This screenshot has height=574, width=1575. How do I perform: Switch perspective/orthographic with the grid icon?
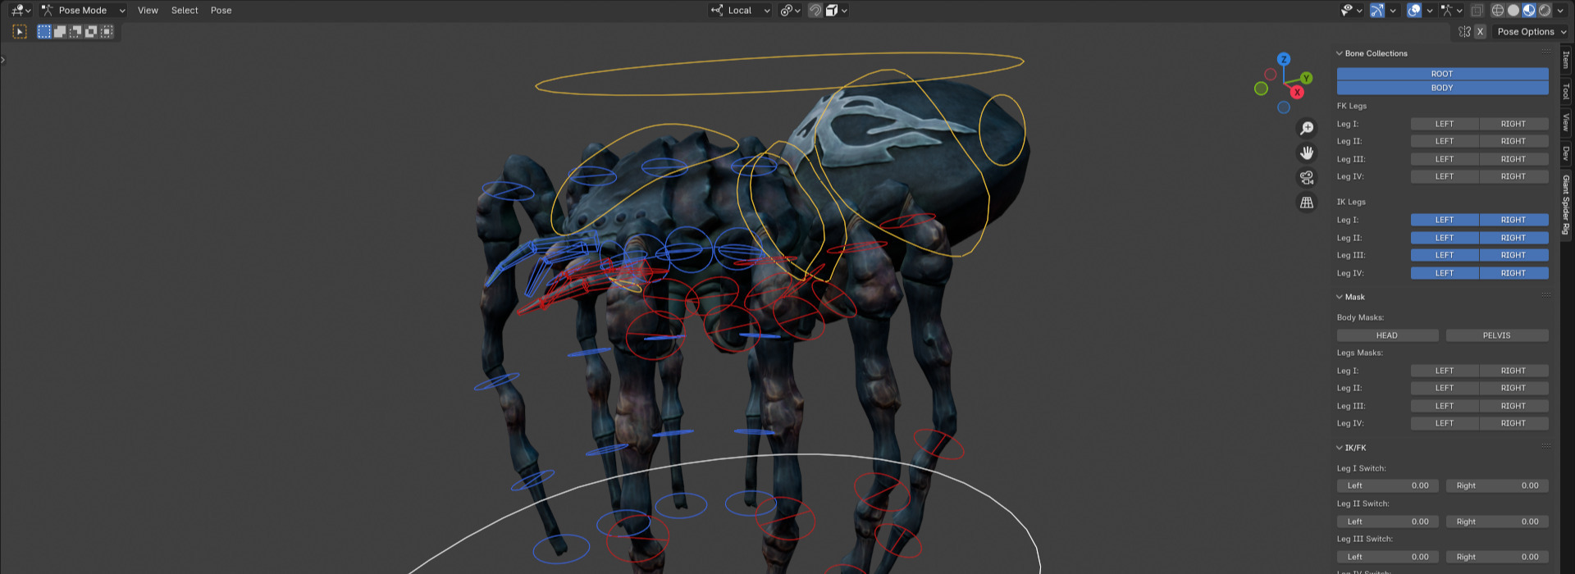1307,202
